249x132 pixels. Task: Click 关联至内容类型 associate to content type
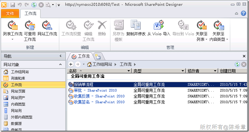click(219, 30)
